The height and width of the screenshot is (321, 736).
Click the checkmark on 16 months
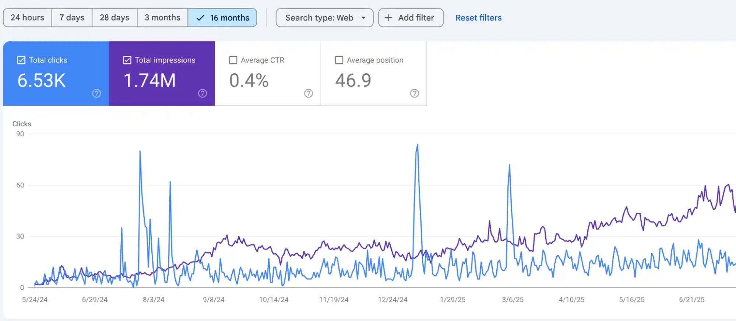pos(200,18)
